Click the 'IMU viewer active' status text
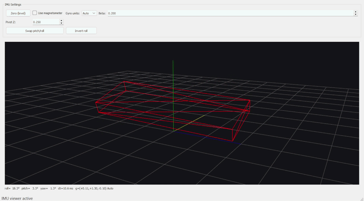 coord(17,198)
